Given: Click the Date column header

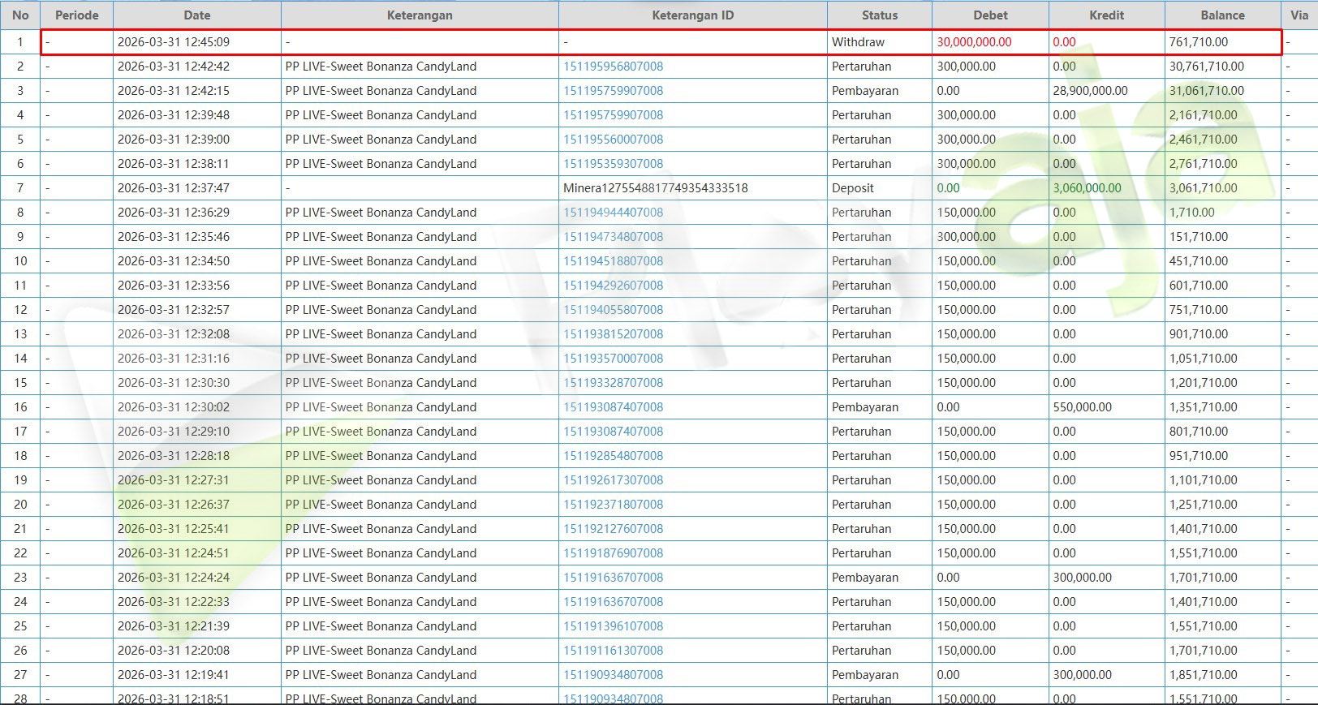Looking at the screenshot, I should tap(196, 15).
